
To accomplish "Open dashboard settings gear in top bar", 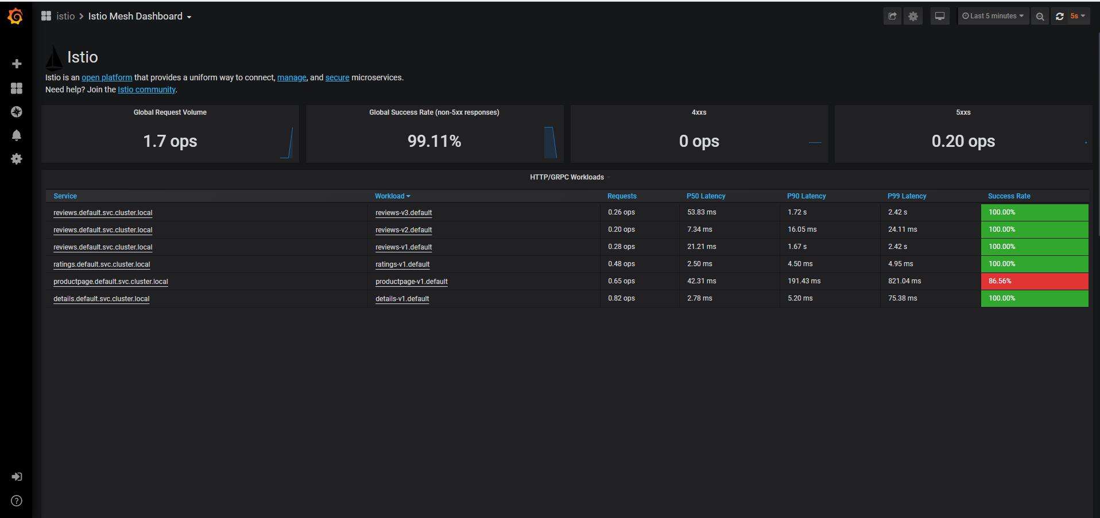I will [x=913, y=16].
